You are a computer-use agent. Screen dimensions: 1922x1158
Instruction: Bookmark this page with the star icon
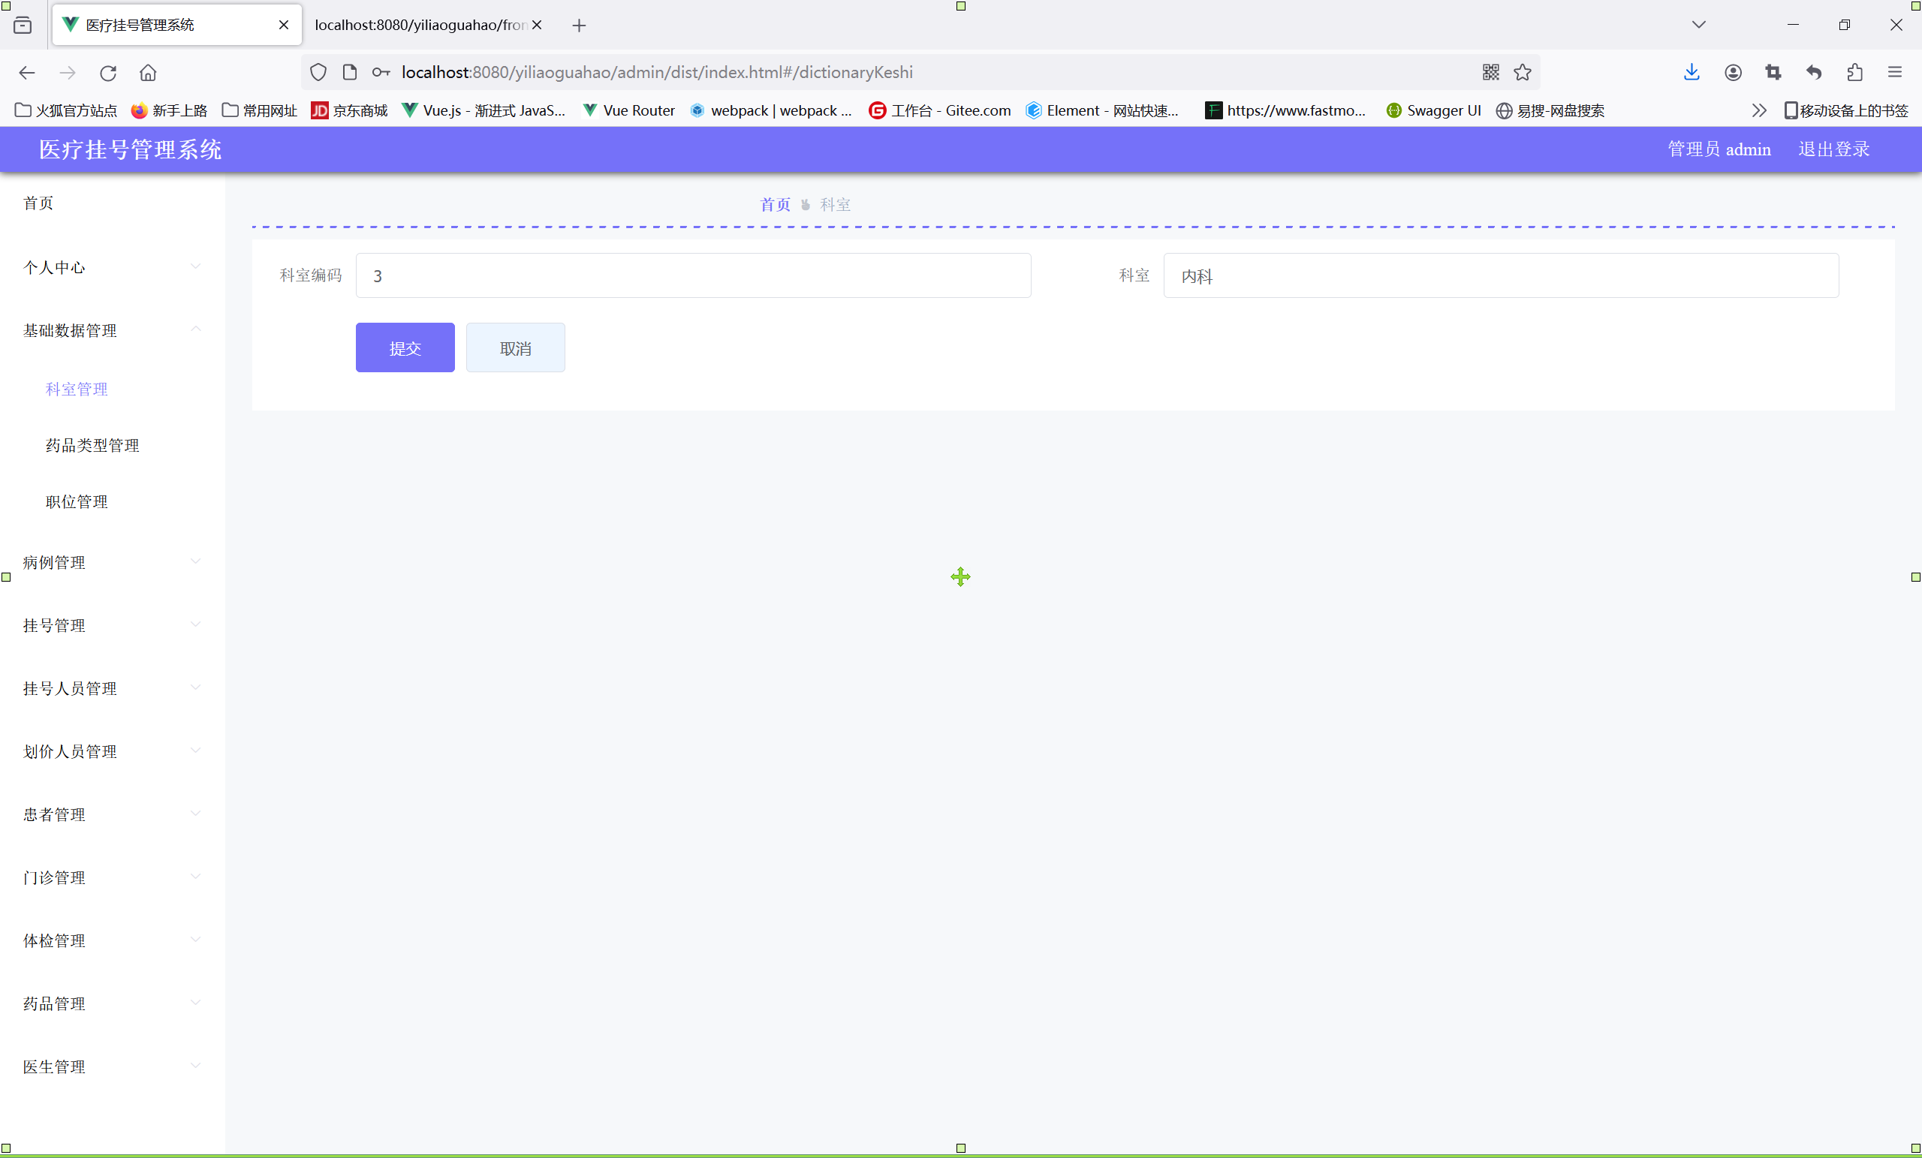point(1522,73)
